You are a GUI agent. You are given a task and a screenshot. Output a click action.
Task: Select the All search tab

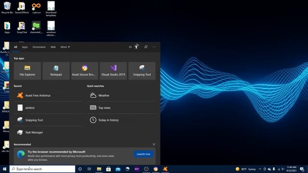pyautogui.click(x=15, y=47)
